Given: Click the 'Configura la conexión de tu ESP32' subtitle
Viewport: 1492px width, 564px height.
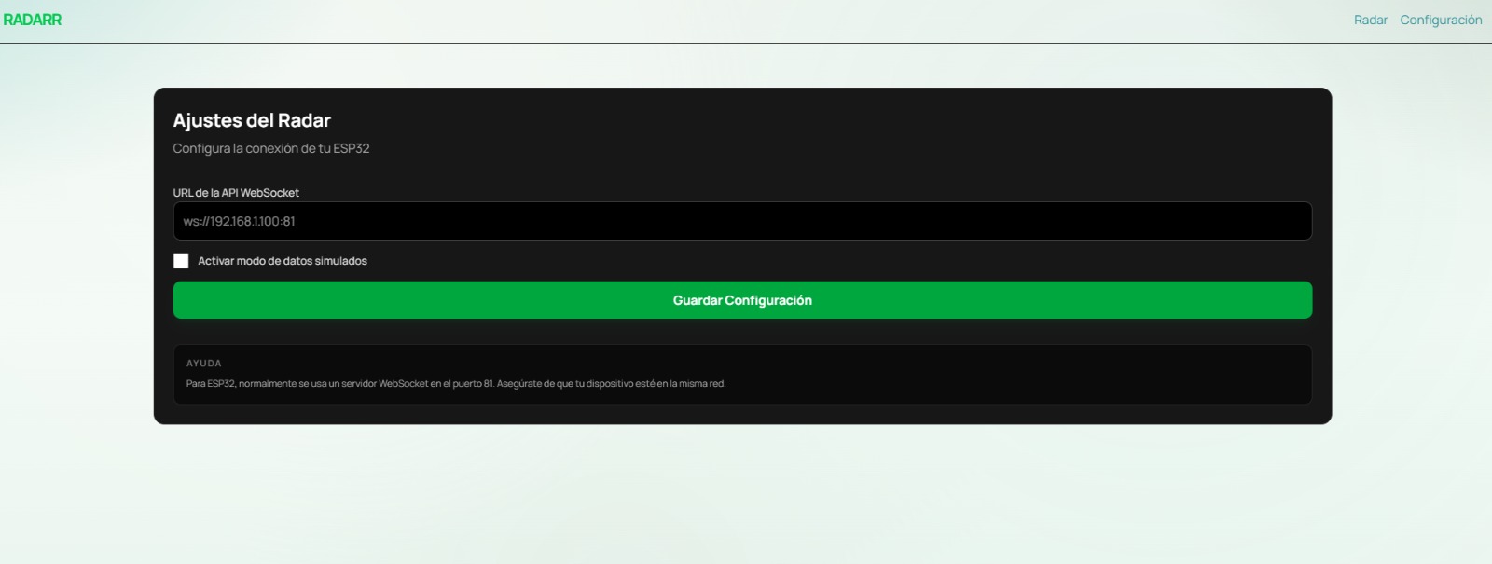Looking at the screenshot, I should pyautogui.click(x=271, y=148).
